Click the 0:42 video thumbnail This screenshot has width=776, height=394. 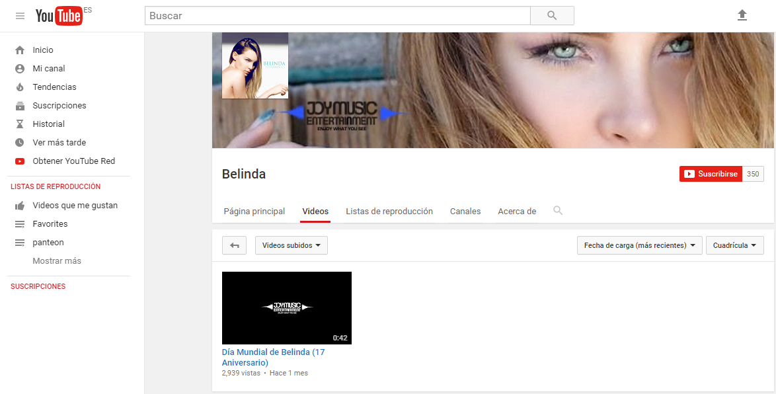286,307
